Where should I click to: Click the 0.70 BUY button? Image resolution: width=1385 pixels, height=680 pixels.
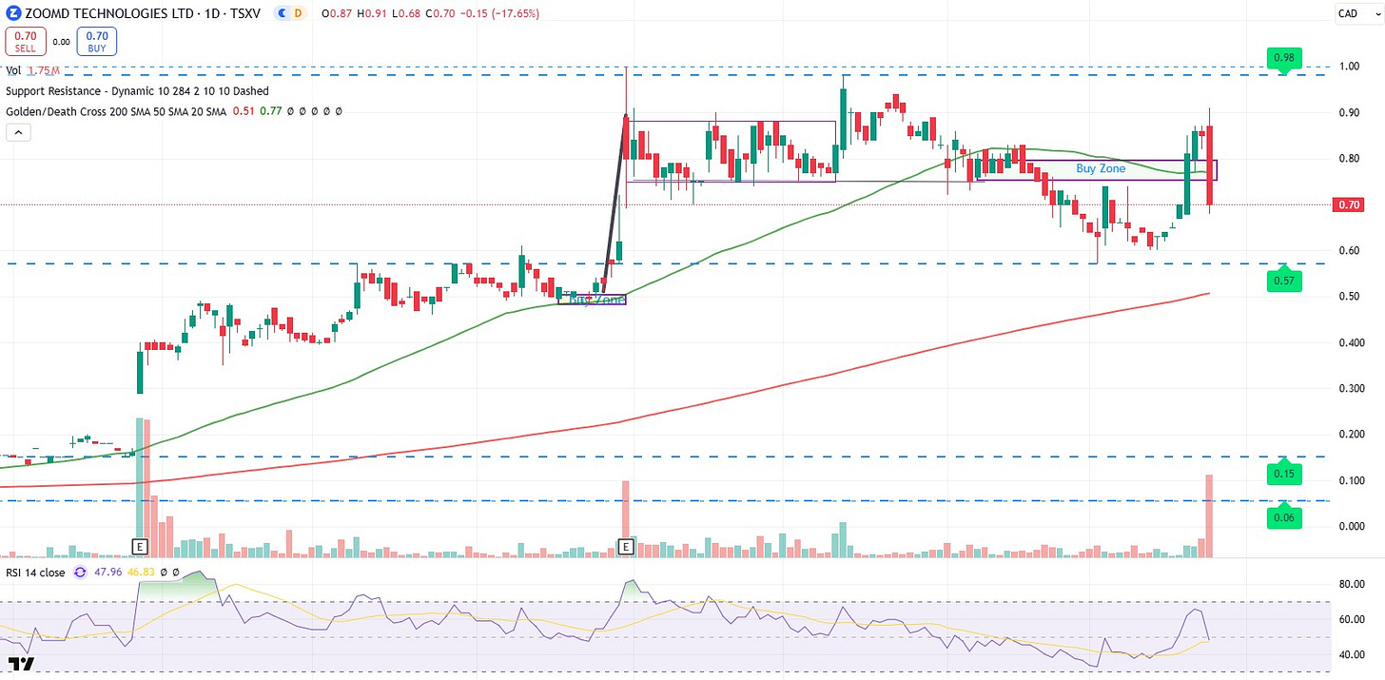coord(97,41)
